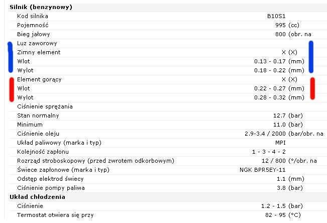Click the Silnik (benzynowy) section header
Screen dimensions: 327x223
coord(41,7)
